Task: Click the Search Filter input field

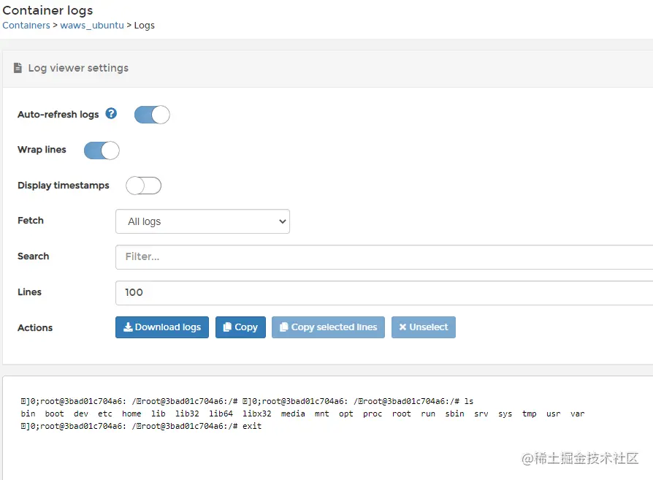Action: [x=384, y=256]
